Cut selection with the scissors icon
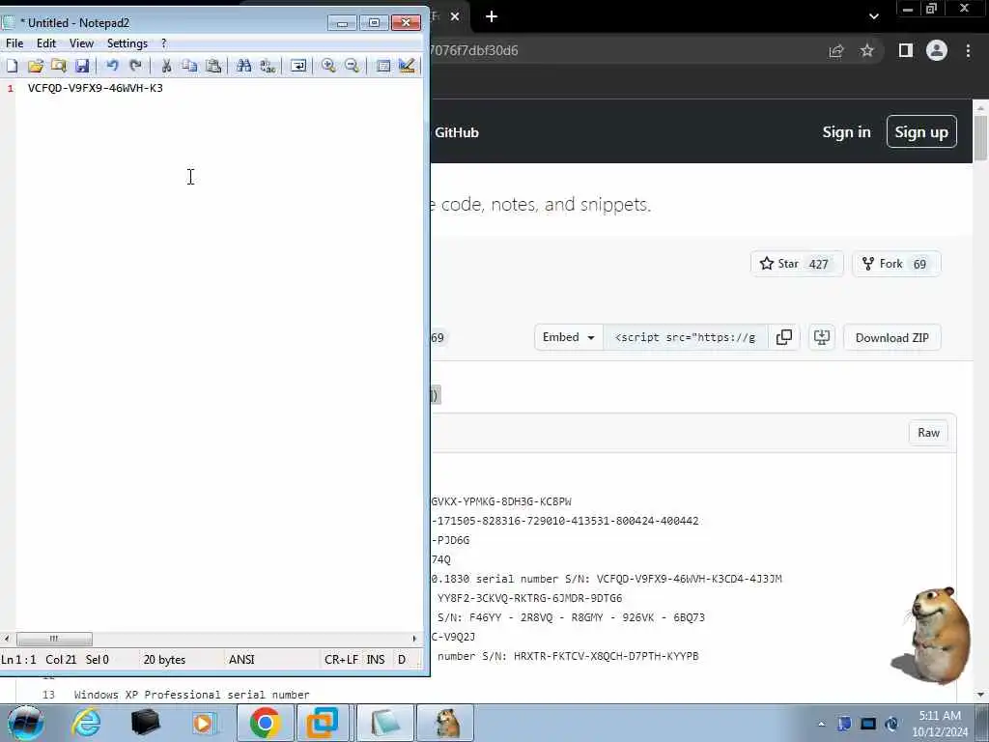 click(166, 66)
